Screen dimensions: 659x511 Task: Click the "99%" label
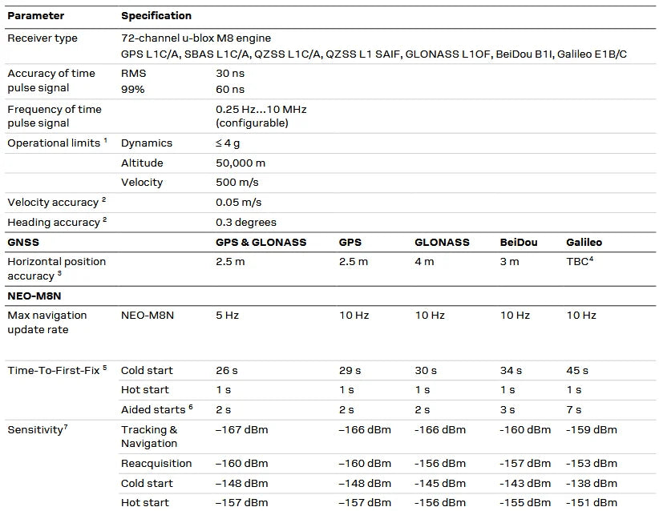(x=133, y=90)
